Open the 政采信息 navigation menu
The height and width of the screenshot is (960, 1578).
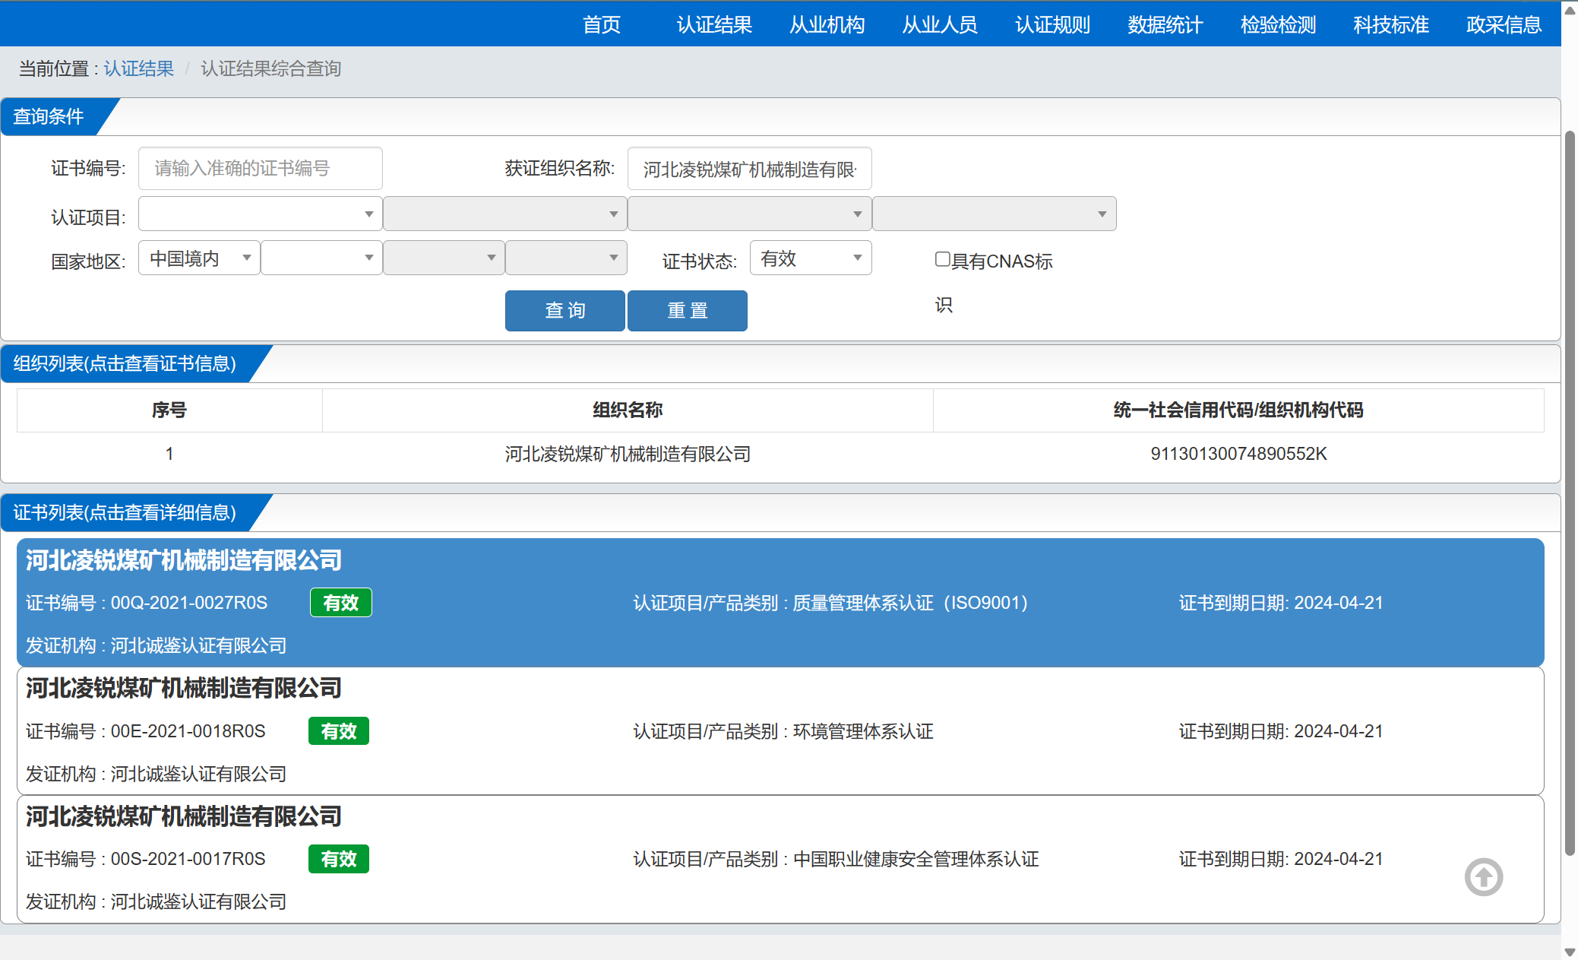point(1504,24)
